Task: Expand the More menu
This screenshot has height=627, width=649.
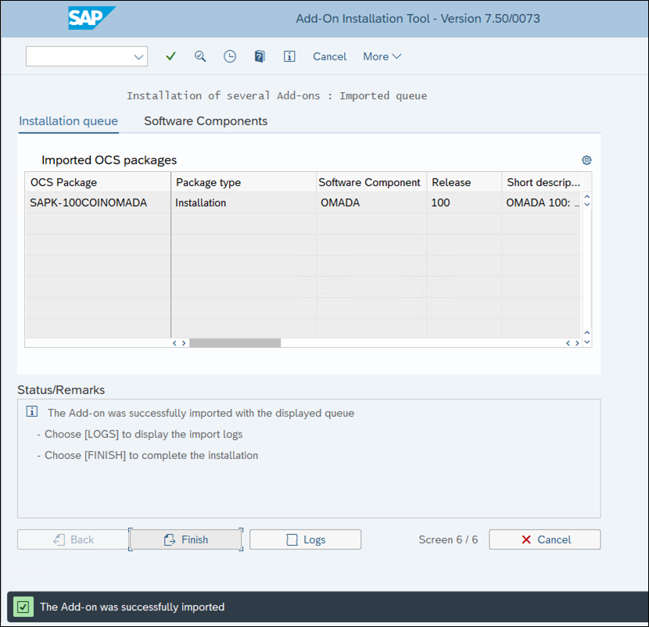Action: [382, 57]
